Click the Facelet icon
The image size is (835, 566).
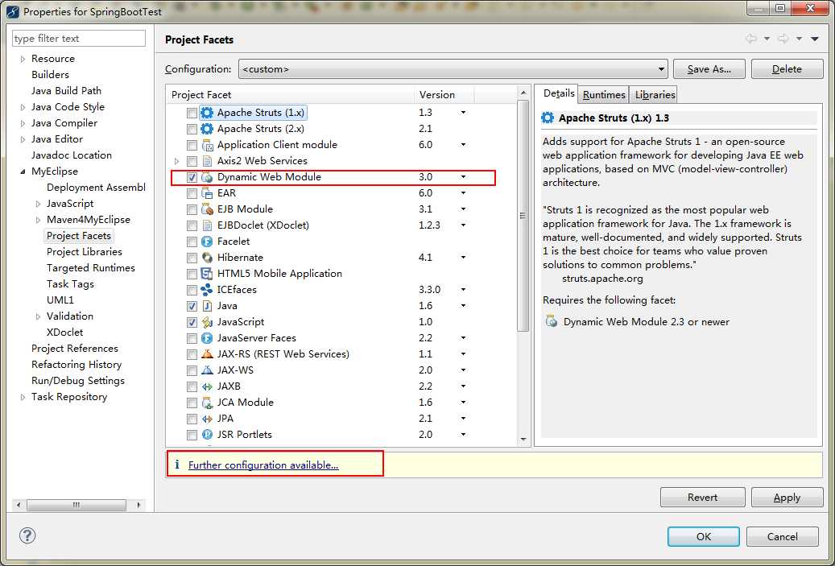(x=207, y=242)
